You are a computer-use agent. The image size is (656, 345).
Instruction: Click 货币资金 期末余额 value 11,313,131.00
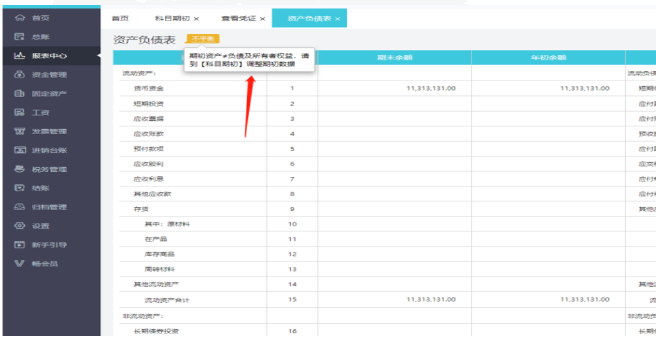431,88
